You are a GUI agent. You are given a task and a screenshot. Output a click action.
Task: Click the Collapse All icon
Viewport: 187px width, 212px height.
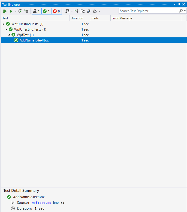coord(89,11)
